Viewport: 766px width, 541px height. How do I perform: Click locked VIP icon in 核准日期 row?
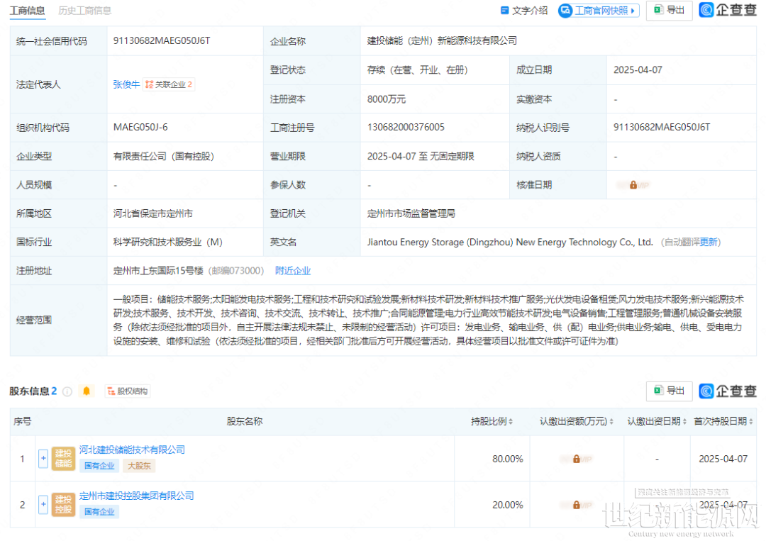pyautogui.click(x=633, y=185)
